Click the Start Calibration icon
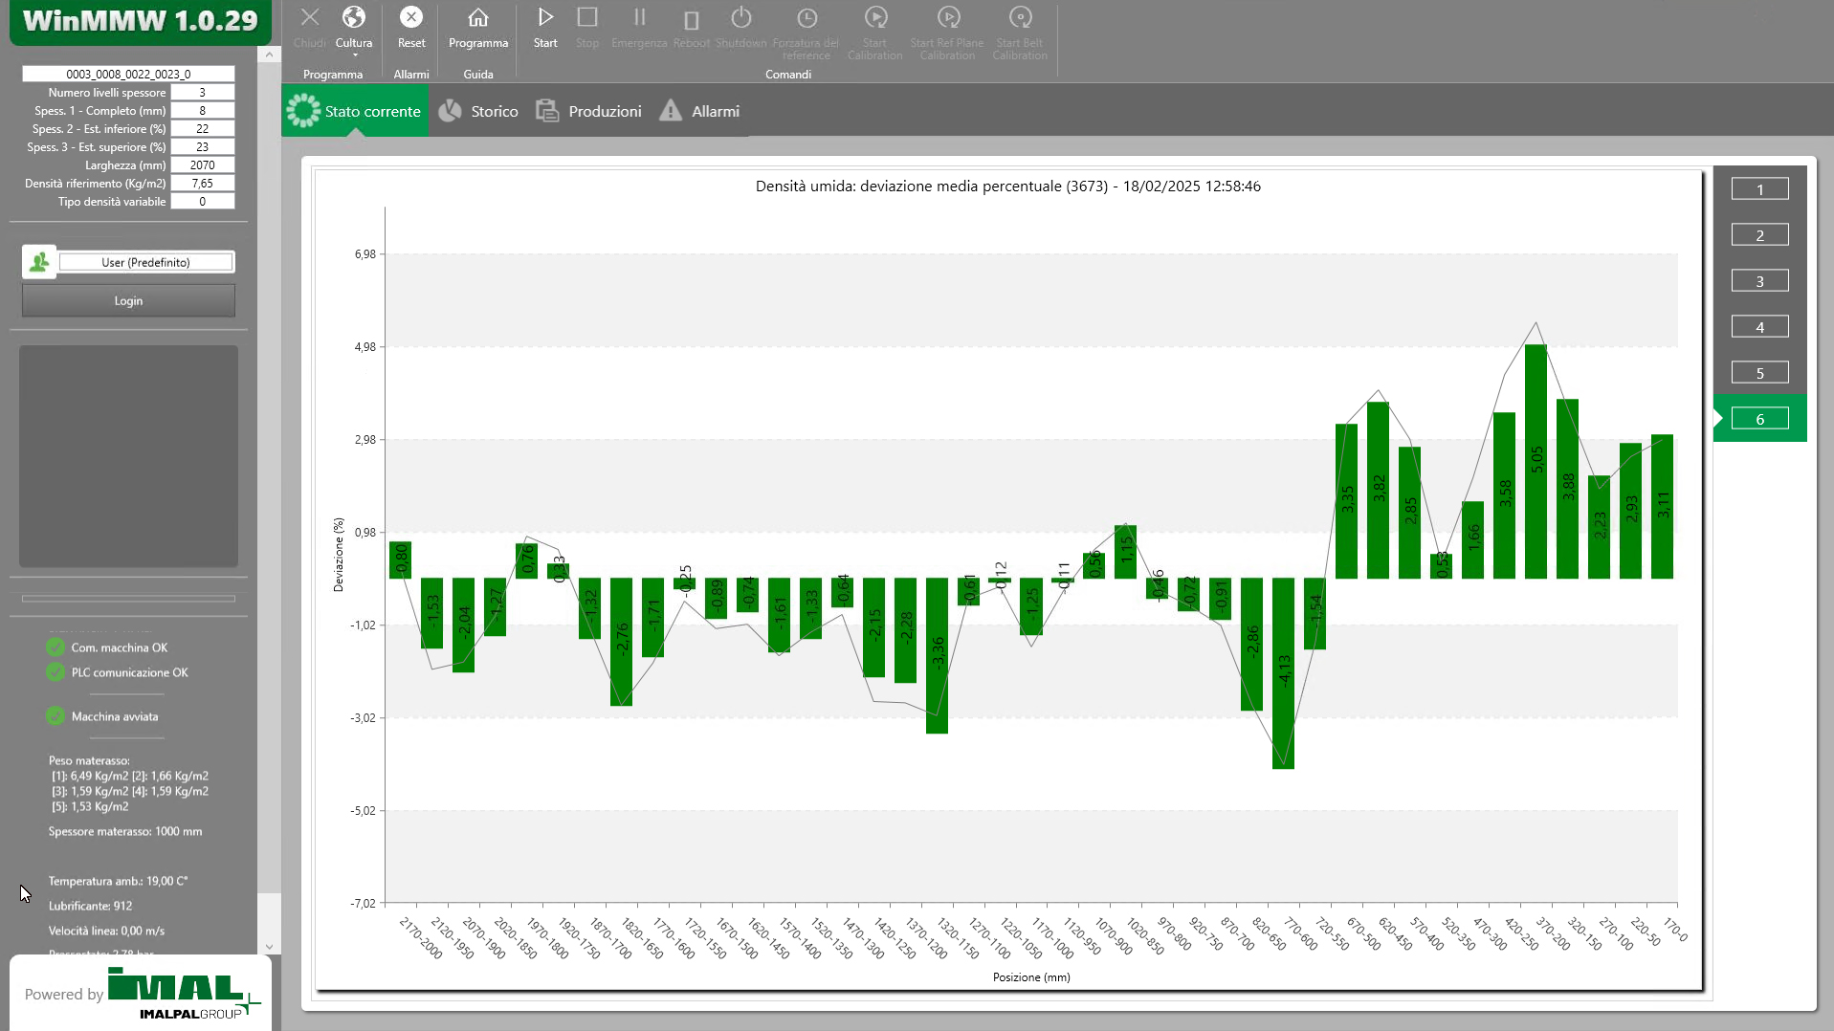The image size is (1834, 1031). [x=874, y=18]
